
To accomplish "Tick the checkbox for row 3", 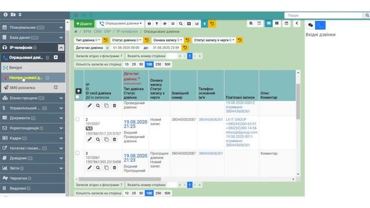I will tap(77, 153).
